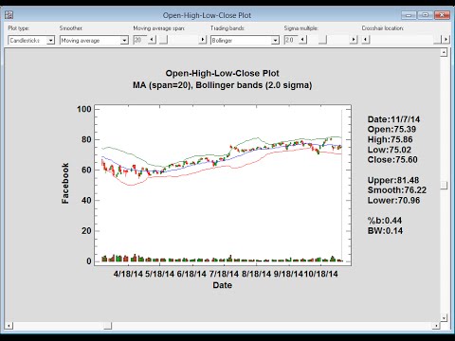Click the 40 y-axis tick label
Viewport: 455px width, 341px height.
coord(86,200)
